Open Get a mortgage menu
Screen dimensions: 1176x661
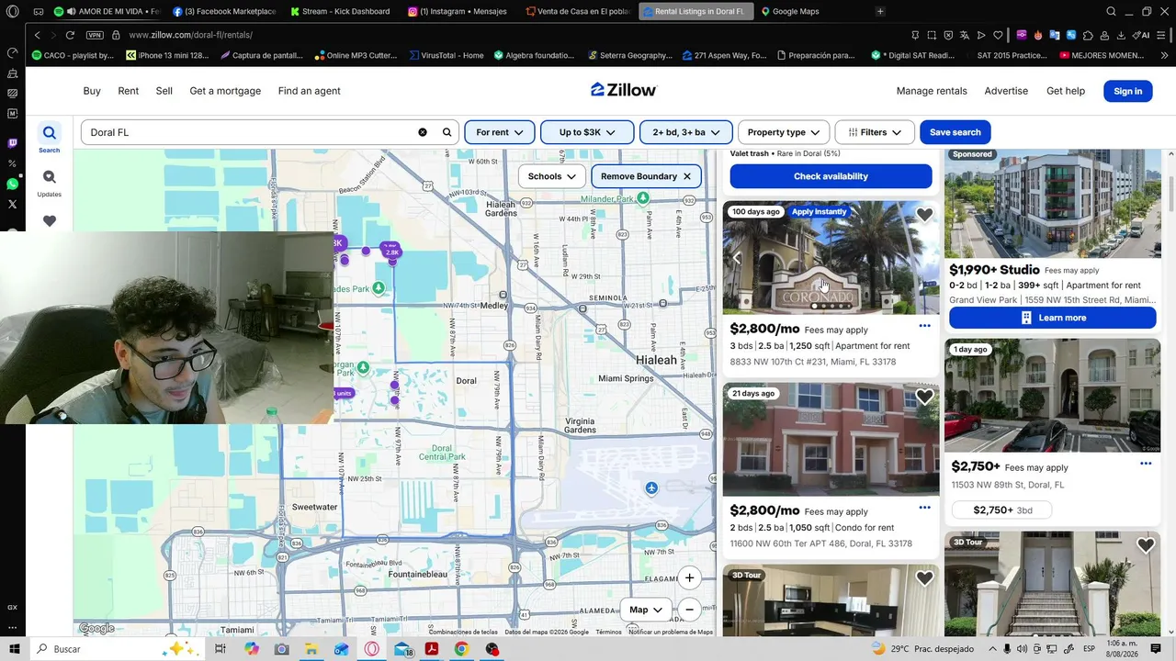[x=225, y=91]
